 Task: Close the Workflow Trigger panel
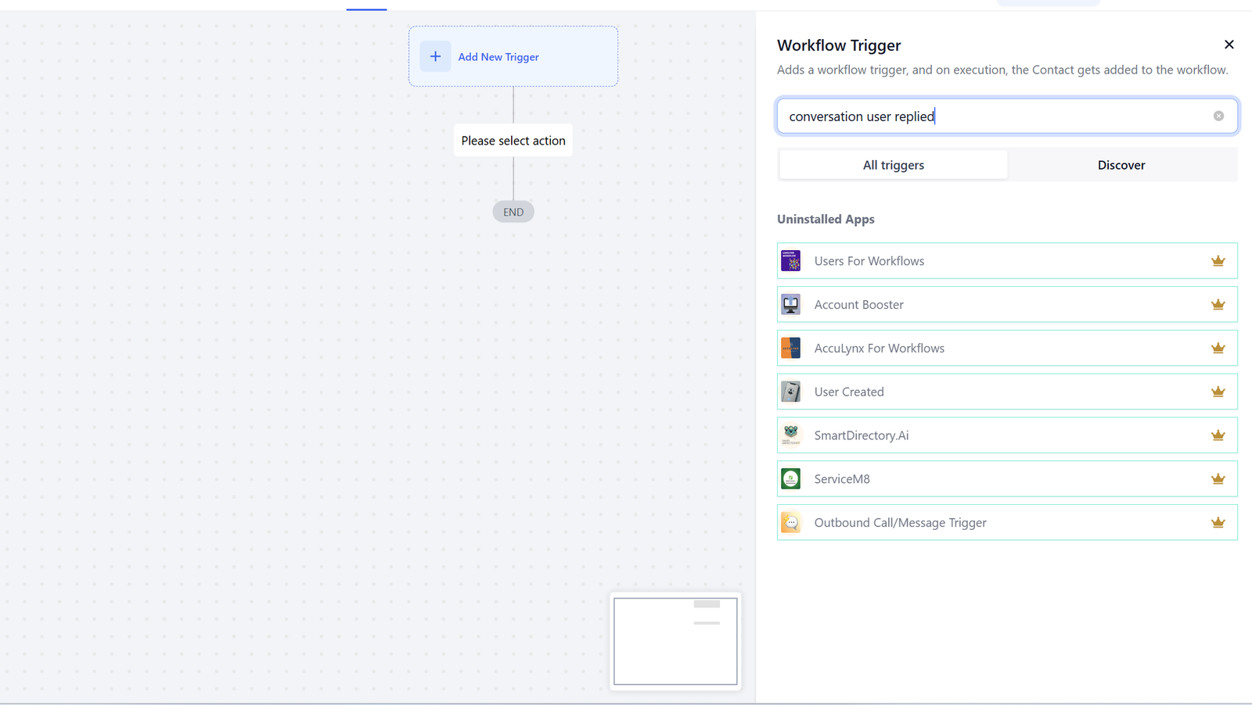(1229, 45)
